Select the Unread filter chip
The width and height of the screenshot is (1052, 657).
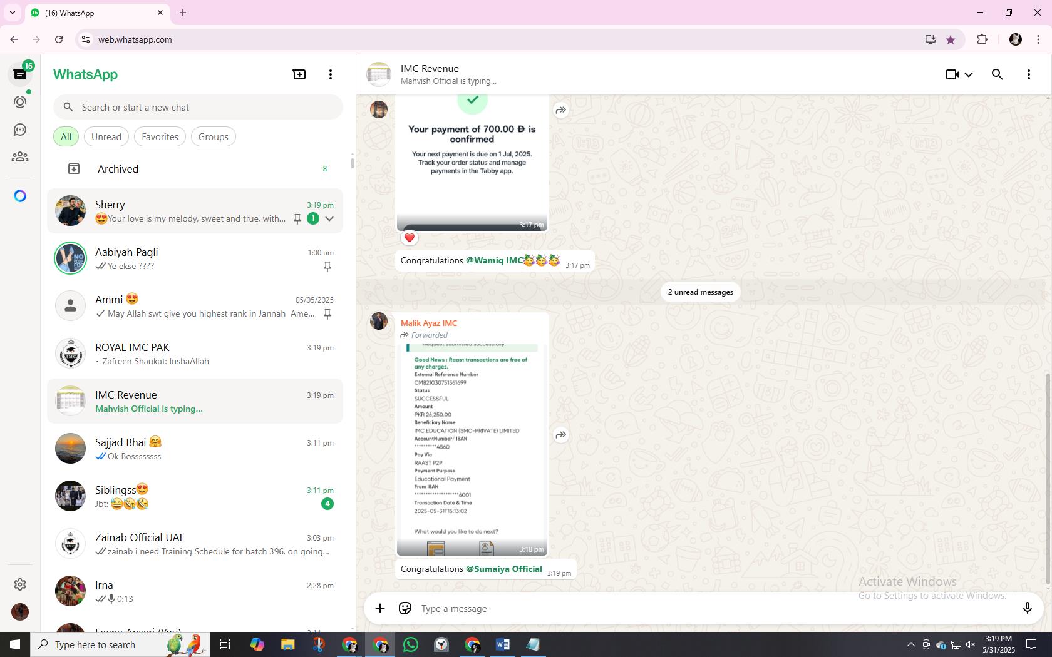[106, 136]
